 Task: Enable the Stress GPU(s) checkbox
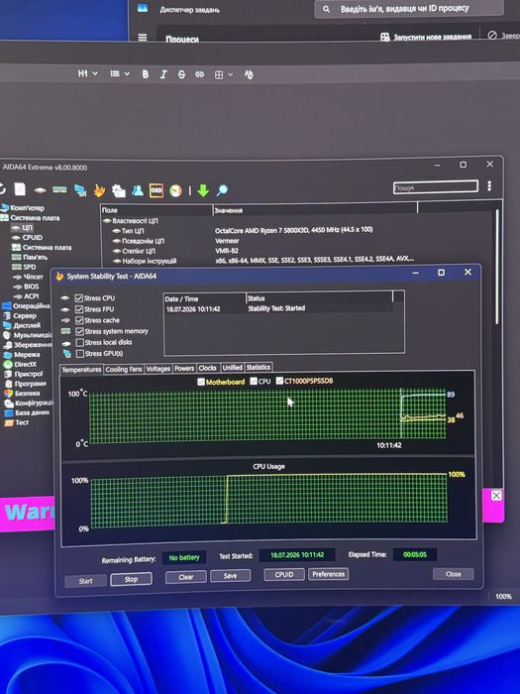pyautogui.click(x=80, y=354)
